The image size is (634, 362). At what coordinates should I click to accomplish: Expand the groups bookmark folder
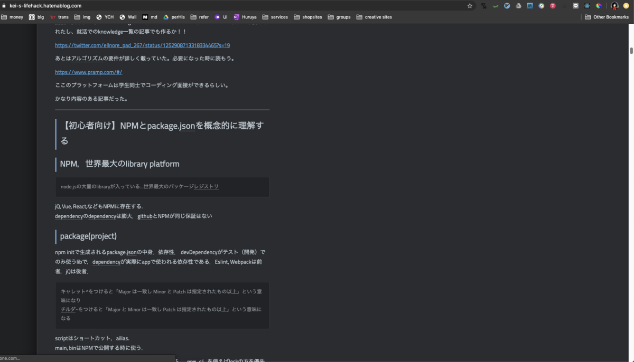click(x=339, y=17)
